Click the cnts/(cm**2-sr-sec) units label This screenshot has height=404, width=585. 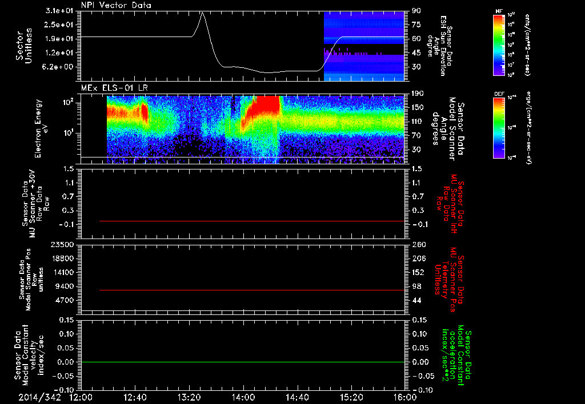pyautogui.click(x=527, y=45)
